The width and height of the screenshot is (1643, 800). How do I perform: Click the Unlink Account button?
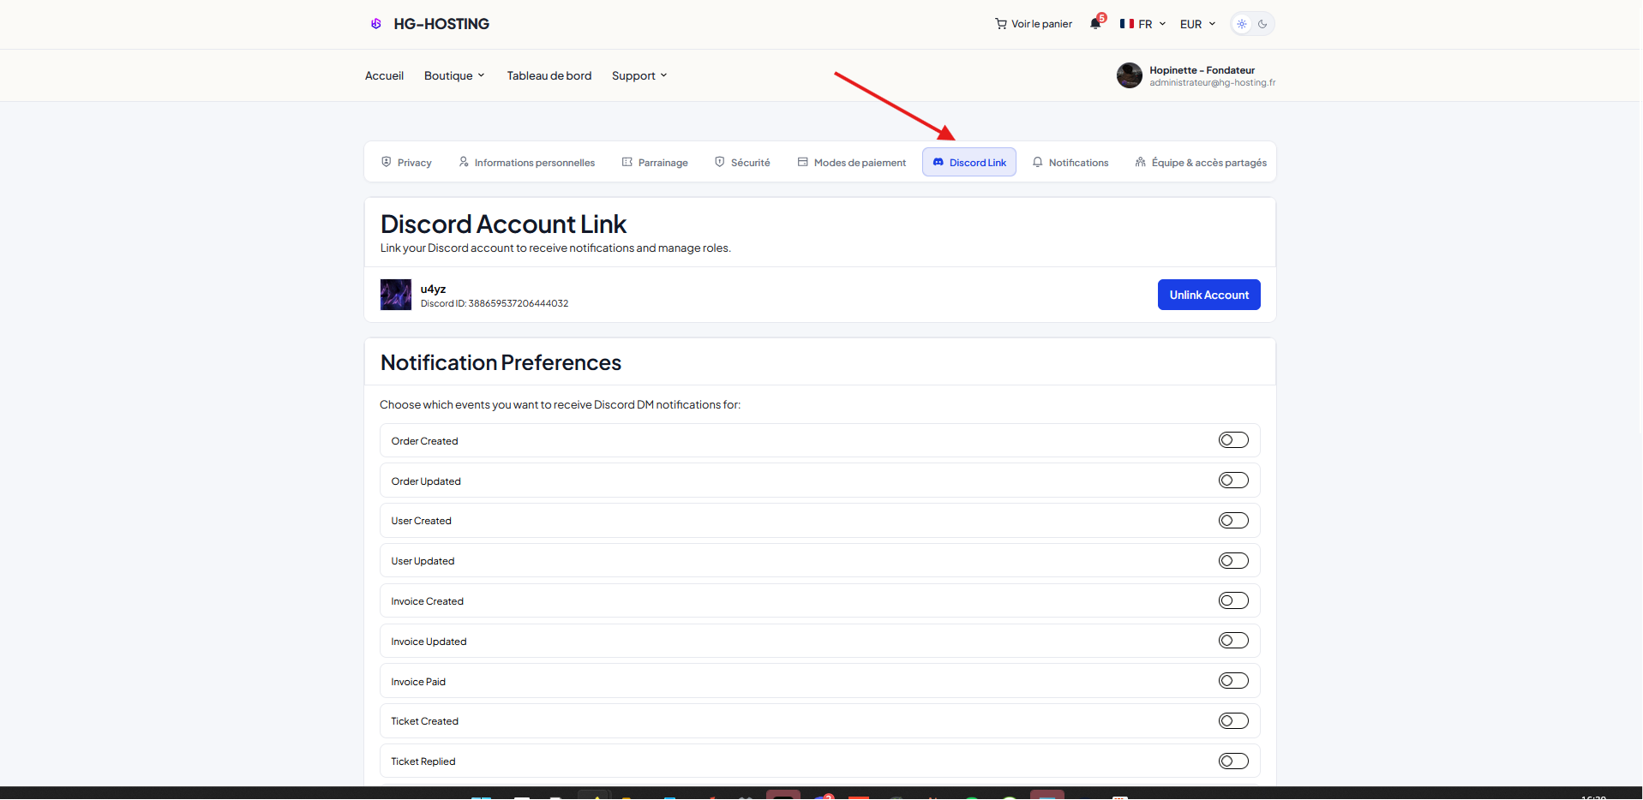point(1208,295)
